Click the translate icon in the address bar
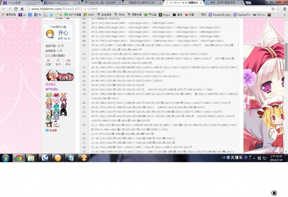The height and width of the screenshot is (197, 288). 273,9
